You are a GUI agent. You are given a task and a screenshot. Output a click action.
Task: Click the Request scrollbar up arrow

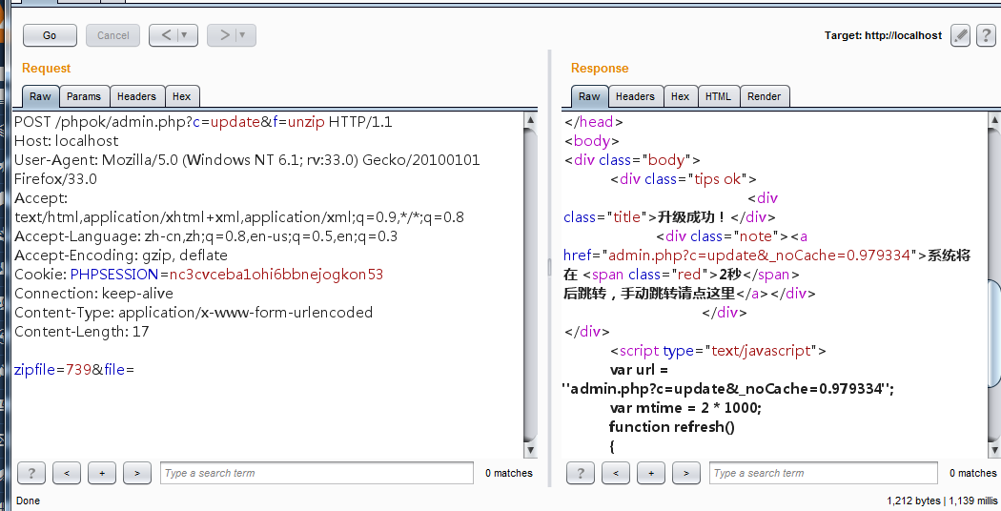pos(530,119)
